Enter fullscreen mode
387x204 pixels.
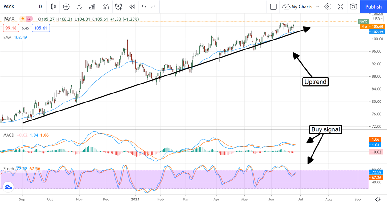(340, 6)
